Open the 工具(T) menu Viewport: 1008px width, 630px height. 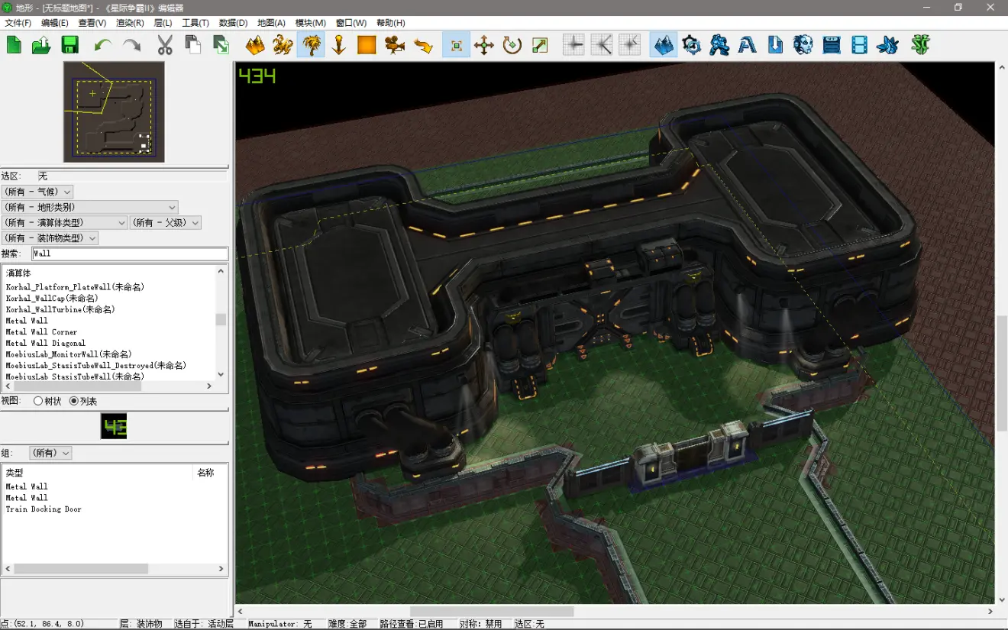195,23
